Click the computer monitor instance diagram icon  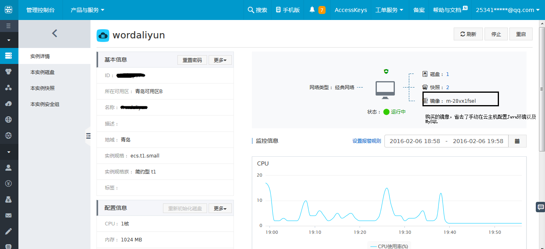[x=385, y=90]
